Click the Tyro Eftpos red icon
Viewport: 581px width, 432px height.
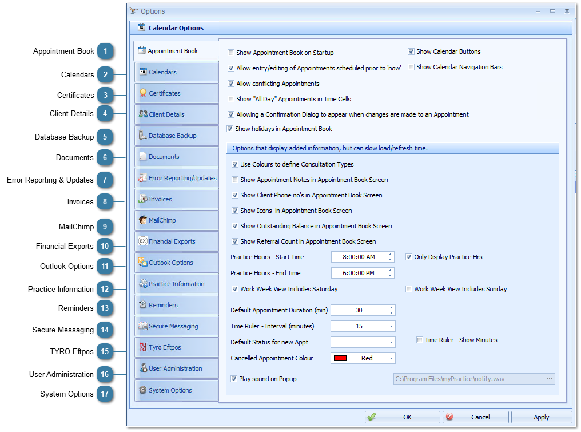(x=143, y=347)
